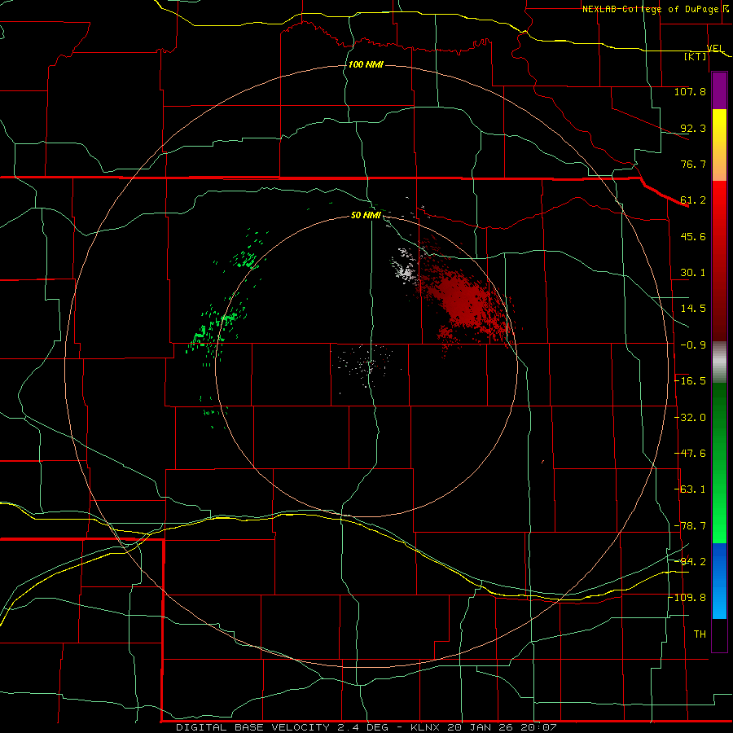733x733 pixels.
Task: Click the VEL legend title
Action: pos(715,48)
